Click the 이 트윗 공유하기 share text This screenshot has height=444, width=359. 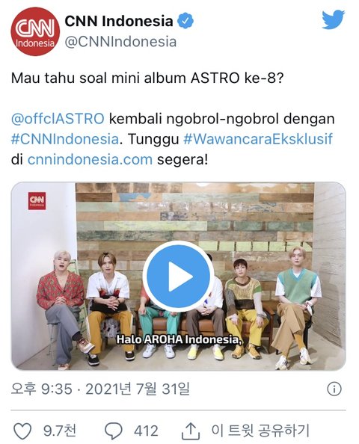[x=260, y=431]
